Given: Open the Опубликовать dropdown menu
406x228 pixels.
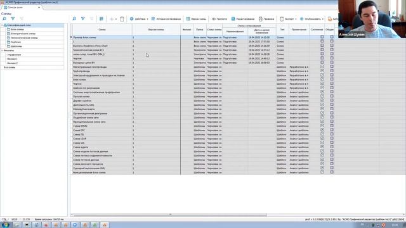Looking at the screenshot, I should pyautogui.click(x=311, y=19).
